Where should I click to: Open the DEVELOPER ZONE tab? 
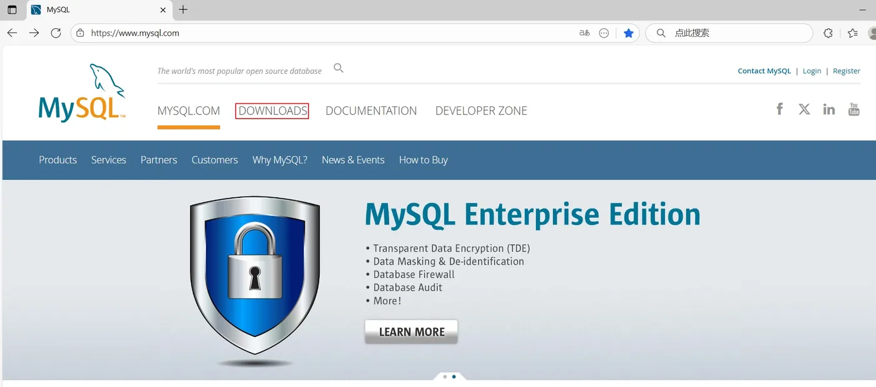point(481,111)
